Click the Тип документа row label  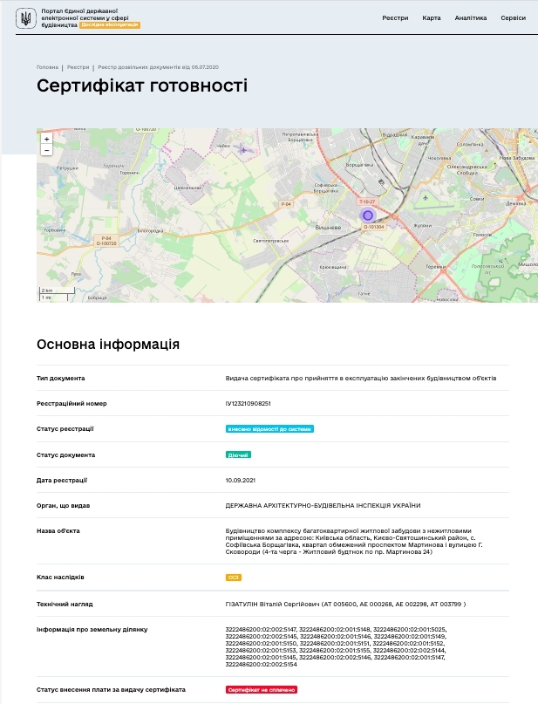pyautogui.click(x=60, y=378)
